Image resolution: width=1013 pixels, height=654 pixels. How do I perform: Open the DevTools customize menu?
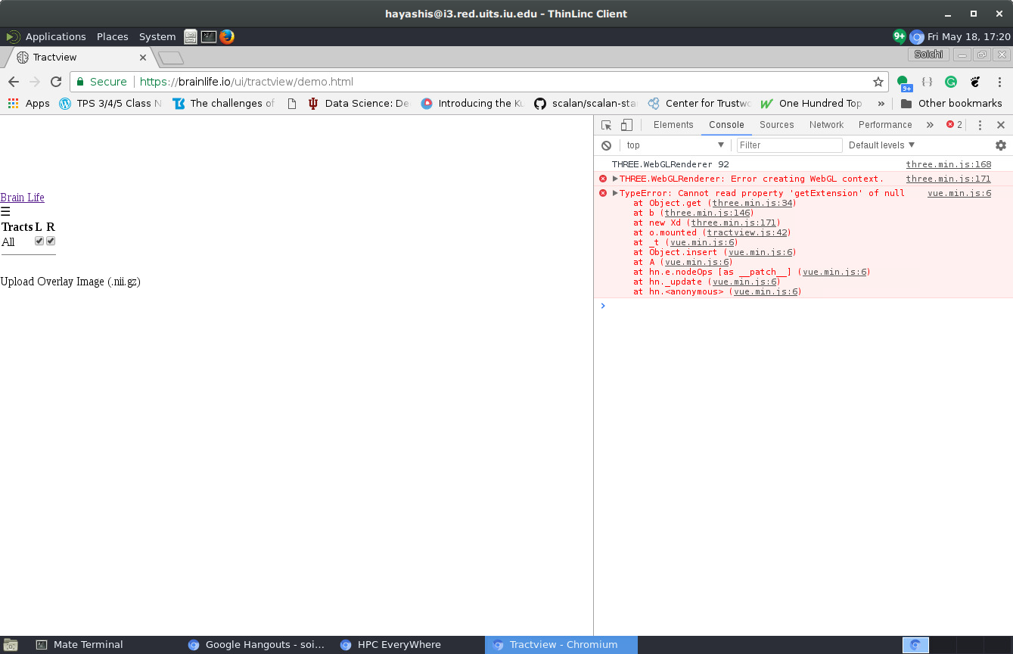coord(980,125)
